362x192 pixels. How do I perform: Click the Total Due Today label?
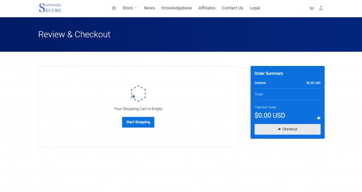[x=265, y=107]
